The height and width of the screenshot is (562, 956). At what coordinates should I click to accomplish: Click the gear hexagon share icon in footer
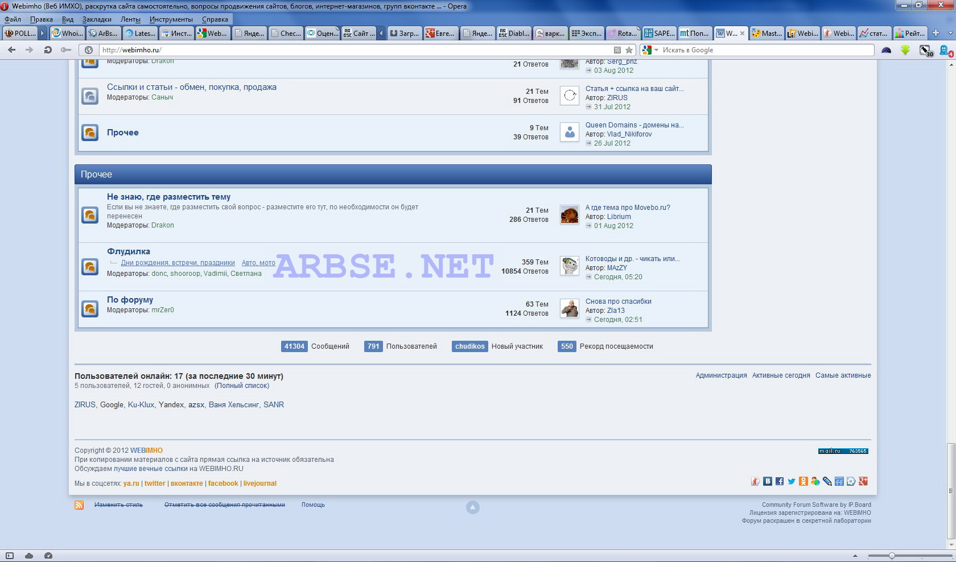tap(851, 481)
